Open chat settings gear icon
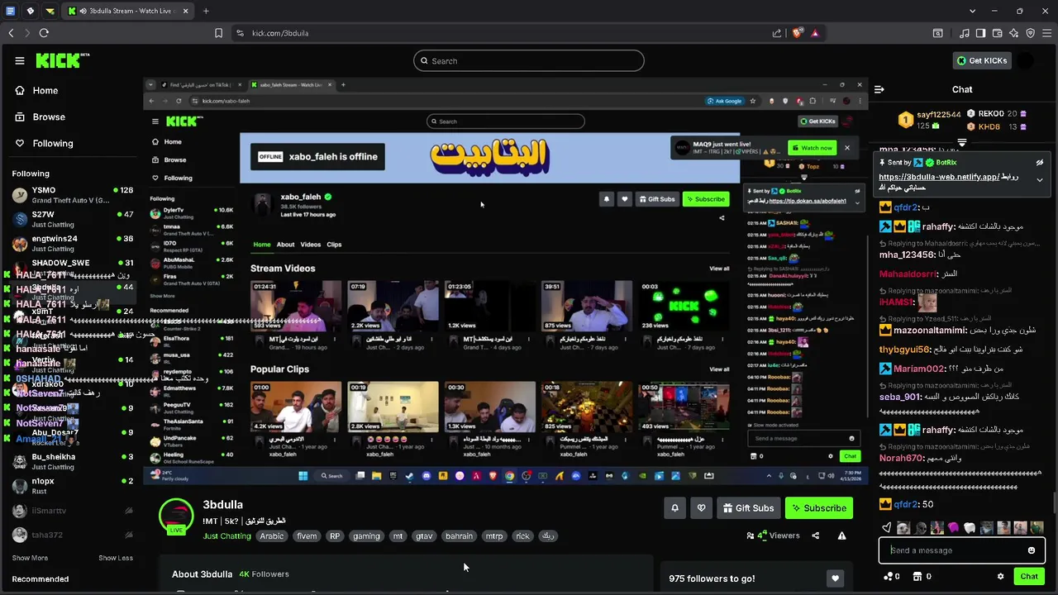 [x=1000, y=577]
